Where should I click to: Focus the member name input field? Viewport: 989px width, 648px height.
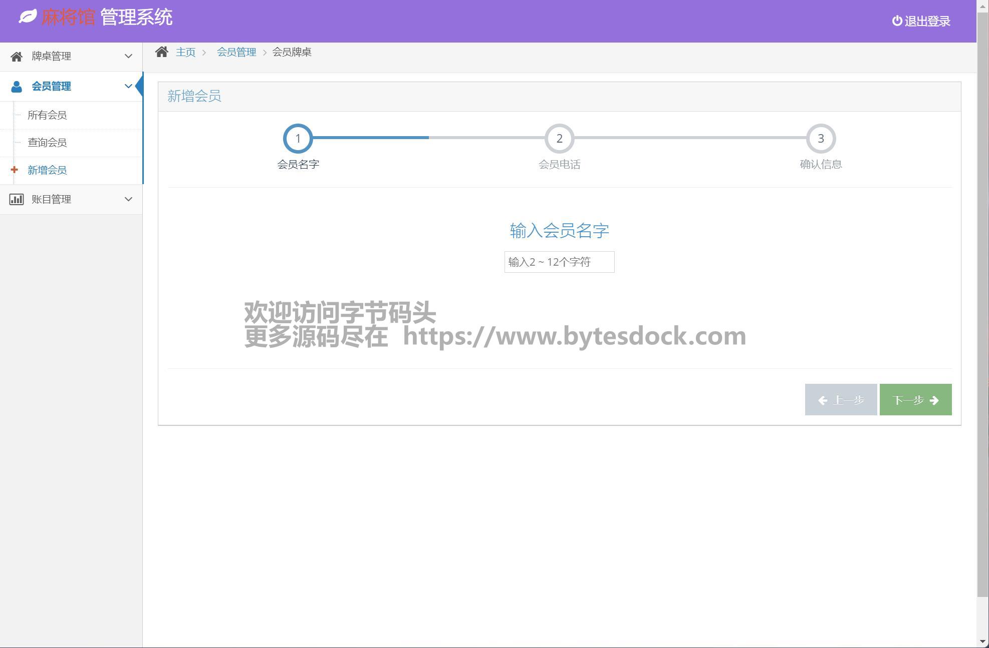pyautogui.click(x=559, y=262)
